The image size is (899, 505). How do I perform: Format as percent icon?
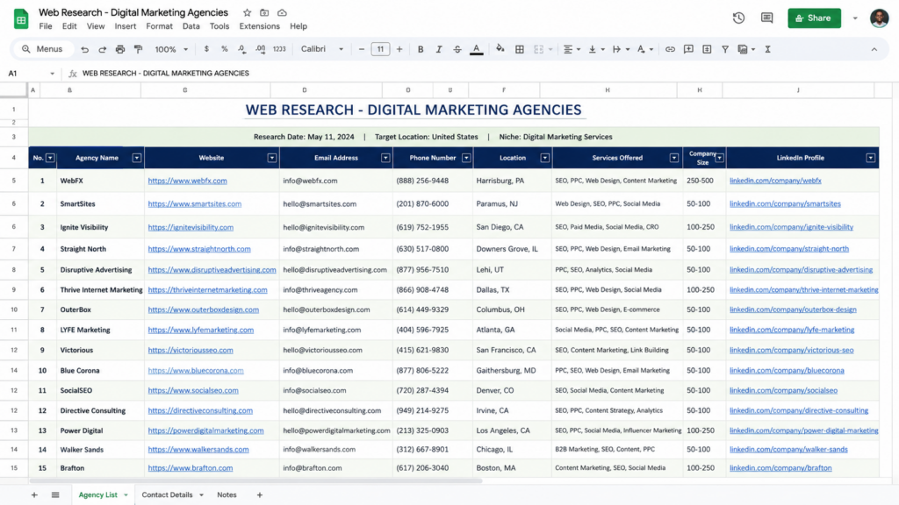[x=224, y=49]
